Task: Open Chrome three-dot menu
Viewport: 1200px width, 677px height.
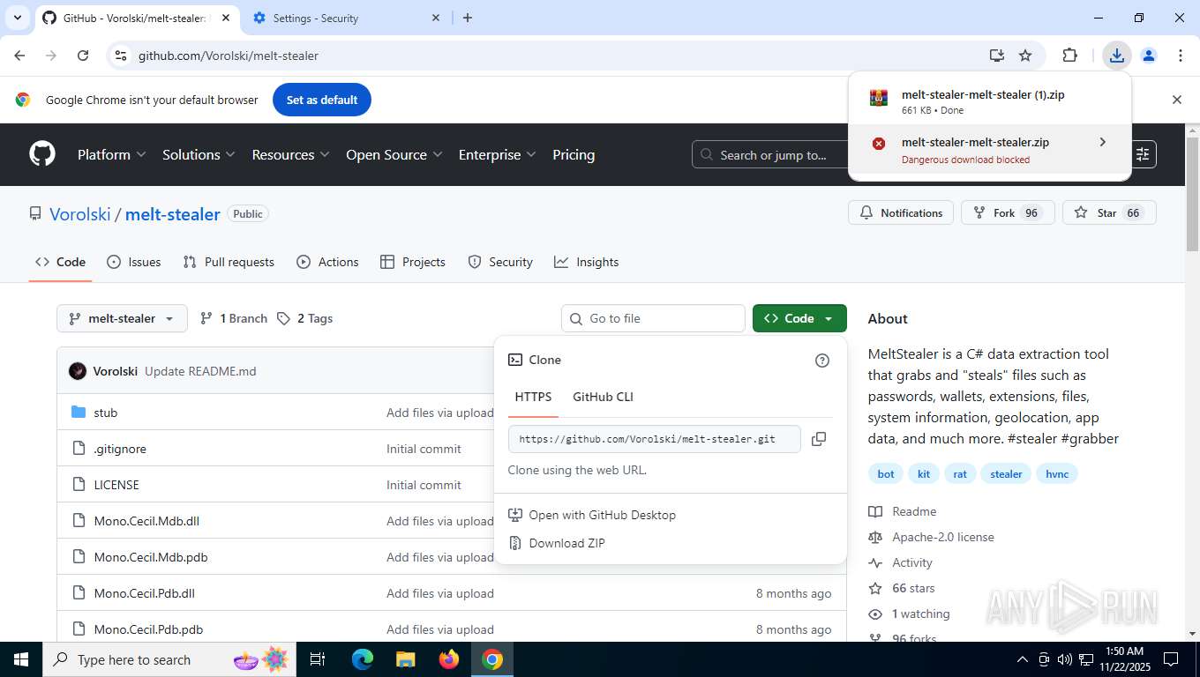Action: pos(1181,56)
